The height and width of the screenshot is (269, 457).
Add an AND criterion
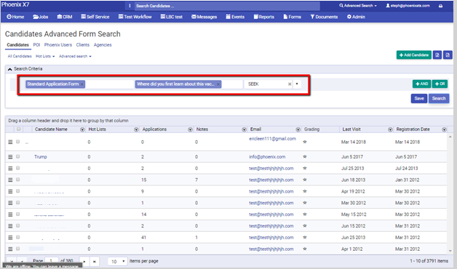click(422, 84)
